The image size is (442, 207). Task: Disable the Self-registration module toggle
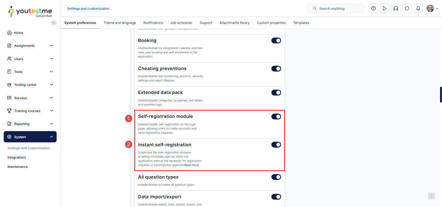click(276, 117)
